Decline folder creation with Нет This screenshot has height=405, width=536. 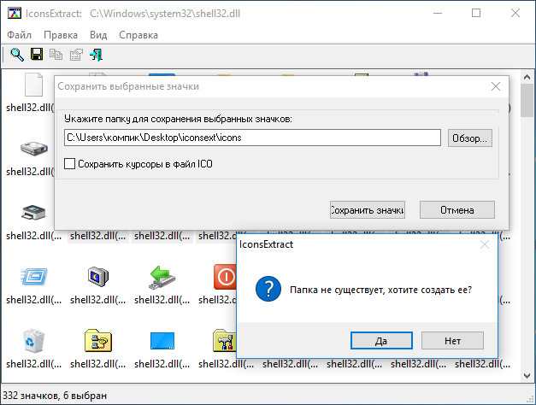tap(452, 341)
